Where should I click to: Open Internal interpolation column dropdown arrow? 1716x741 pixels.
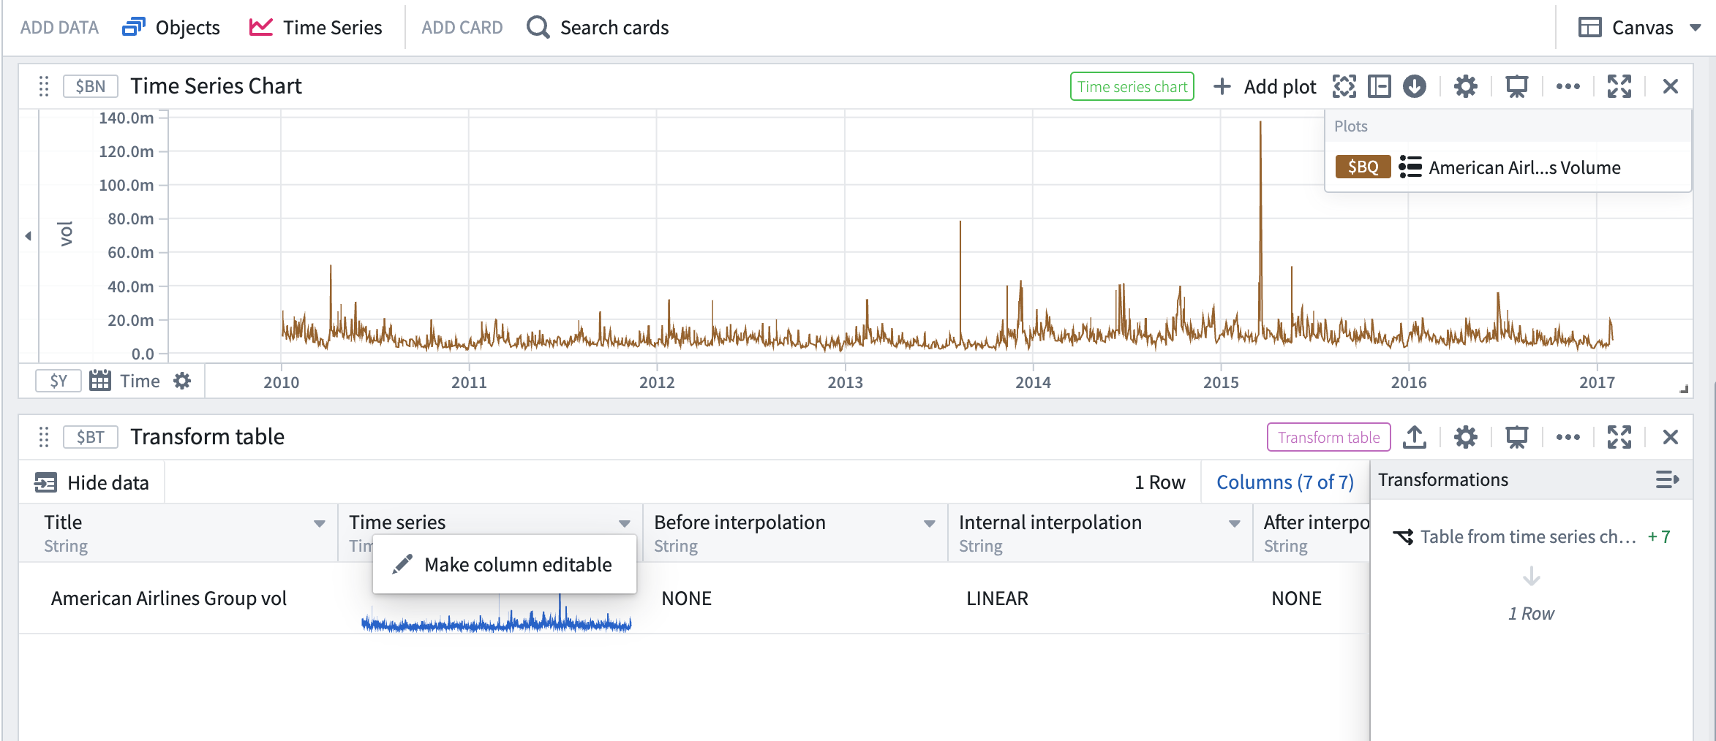click(1234, 523)
